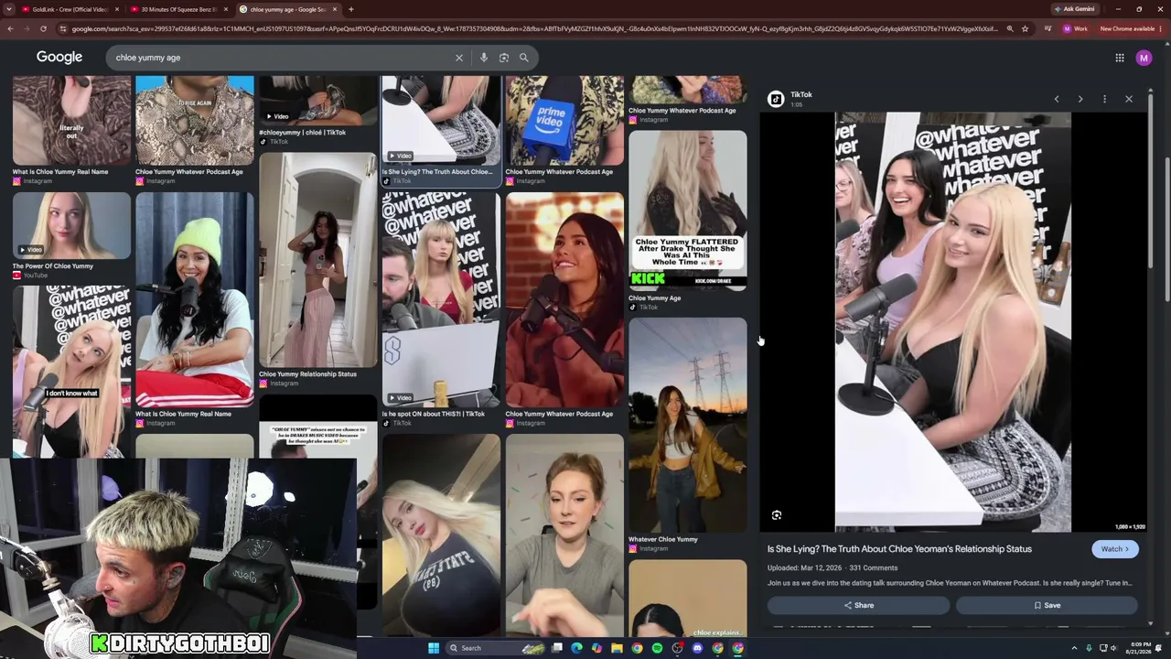Image resolution: width=1171 pixels, height=659 pixels.
Task: Show next image in preview panel
Action: pos(1080,99)
